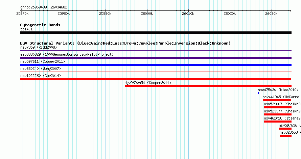Click the 25980k ruler tick label

(64, 14)
